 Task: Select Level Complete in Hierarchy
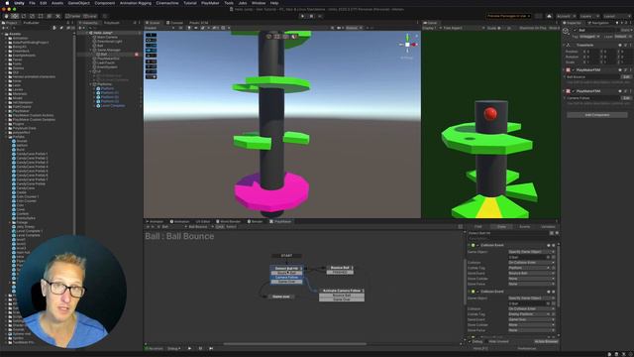click(112, 106)
